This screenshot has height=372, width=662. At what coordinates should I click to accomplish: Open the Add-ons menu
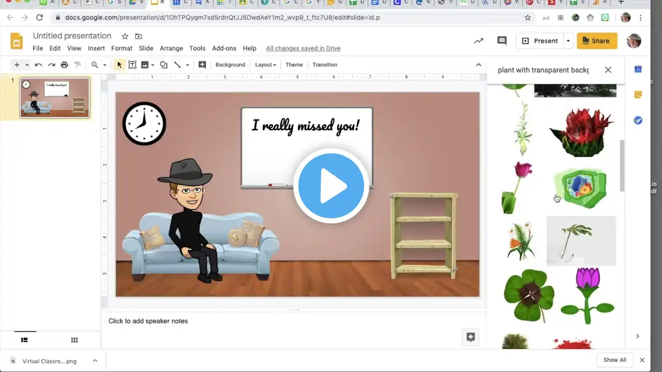224,48
